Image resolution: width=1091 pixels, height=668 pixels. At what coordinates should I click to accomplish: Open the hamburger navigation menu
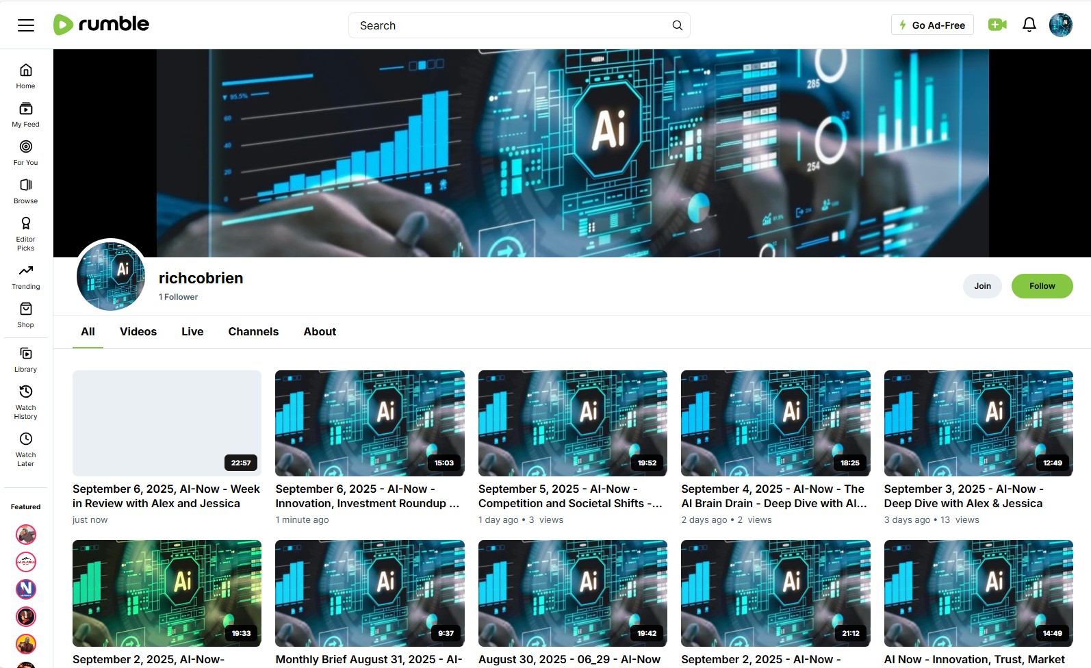coord(26,25)
